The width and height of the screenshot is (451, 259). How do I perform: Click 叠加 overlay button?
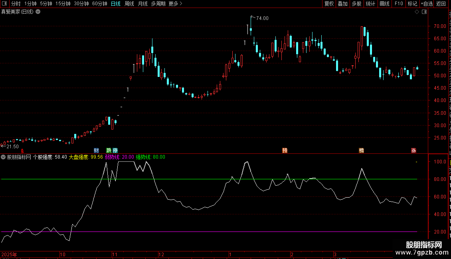pyautogui.click(x=342, y=4)
